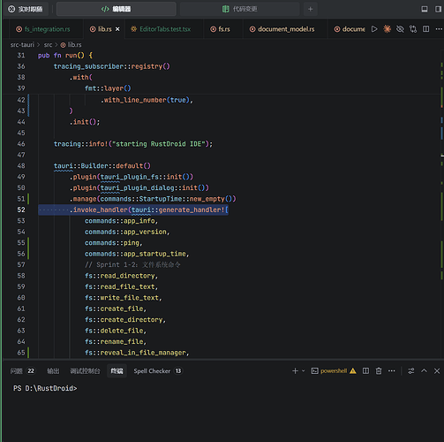Open the document_model.rs tab

(x=282, y=29)
